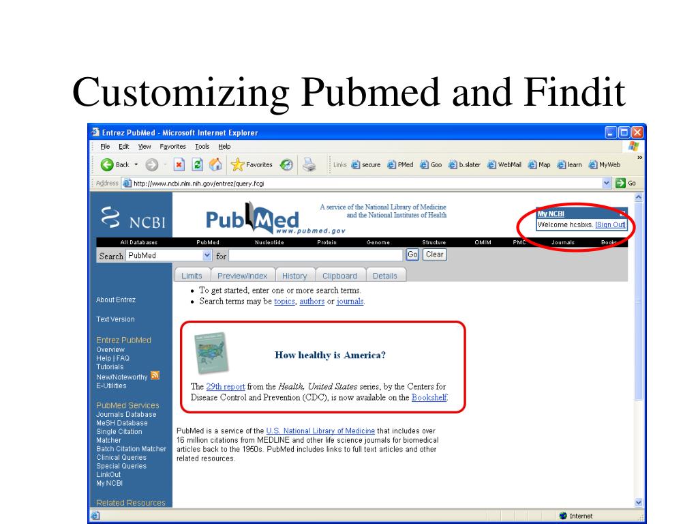Image resolution: width=698 pixels, height=524 pixels.
Task: Click the scrollbar up arrow
Action: pyautogui.click(x=638, y=197)
